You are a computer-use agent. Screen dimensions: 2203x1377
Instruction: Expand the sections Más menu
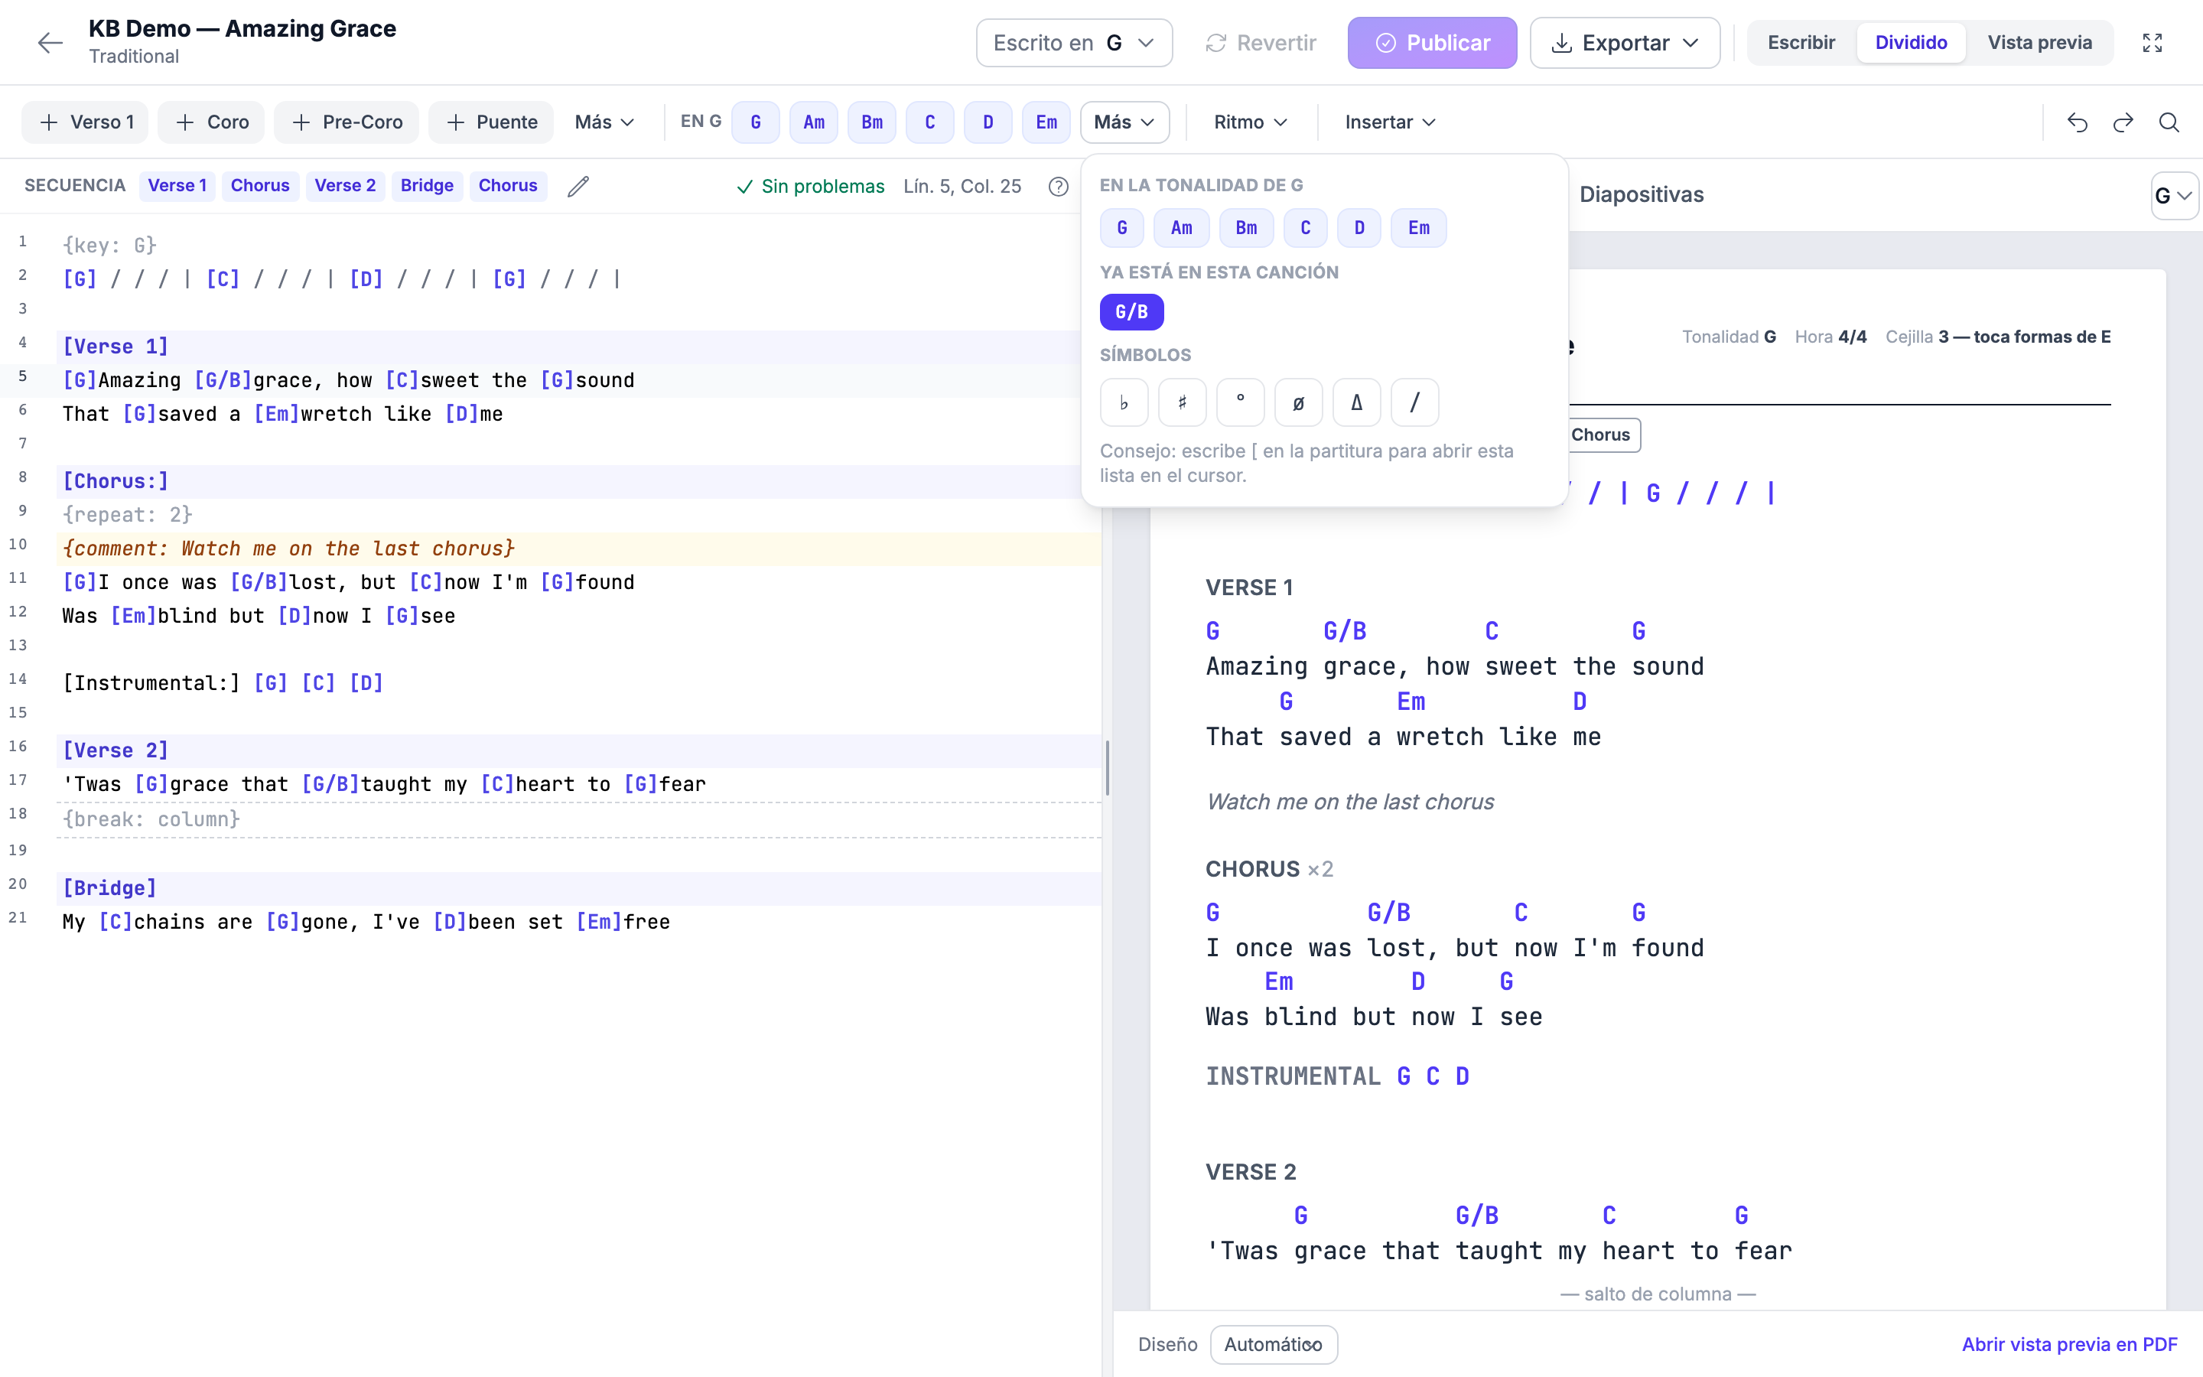604,122
